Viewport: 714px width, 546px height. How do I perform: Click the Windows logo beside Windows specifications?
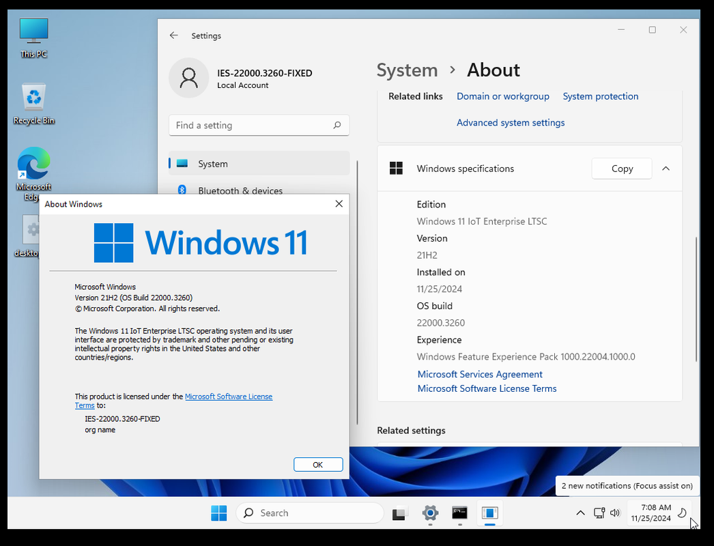click(396, 168)
